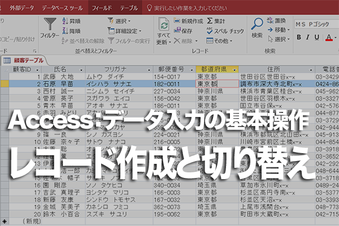339x226 pixels.
Task: Switch to the フィールド ribbon tab
Action: 102,8
